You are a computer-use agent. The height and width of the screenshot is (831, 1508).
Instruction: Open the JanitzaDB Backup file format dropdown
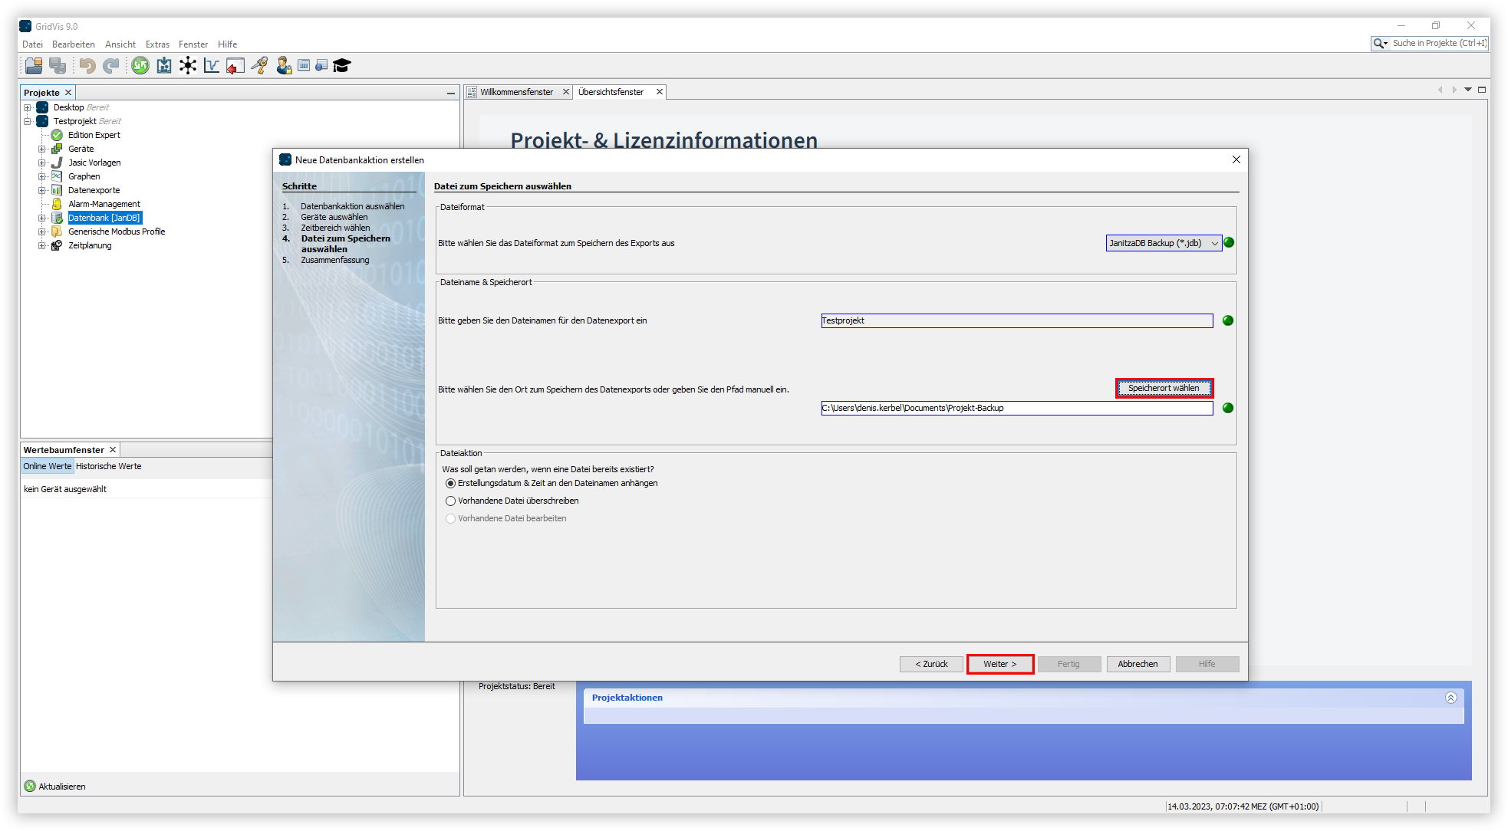[x=1163, y=243]
